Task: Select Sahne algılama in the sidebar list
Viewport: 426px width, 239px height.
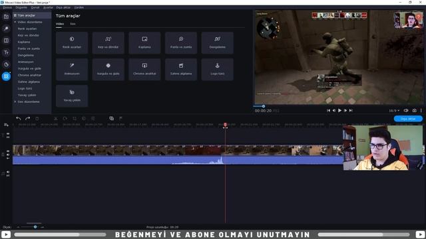Action: [x=29, y=82]
